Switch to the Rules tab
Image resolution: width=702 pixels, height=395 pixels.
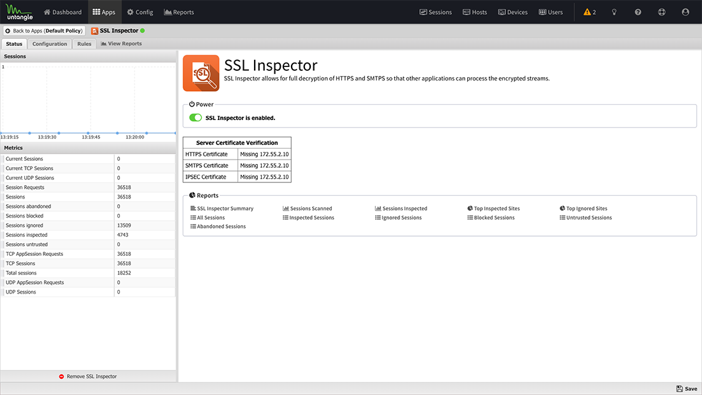[x=84, y=44]
